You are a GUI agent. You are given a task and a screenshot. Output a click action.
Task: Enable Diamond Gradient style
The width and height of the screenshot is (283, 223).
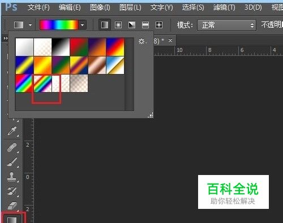[159, 25]
